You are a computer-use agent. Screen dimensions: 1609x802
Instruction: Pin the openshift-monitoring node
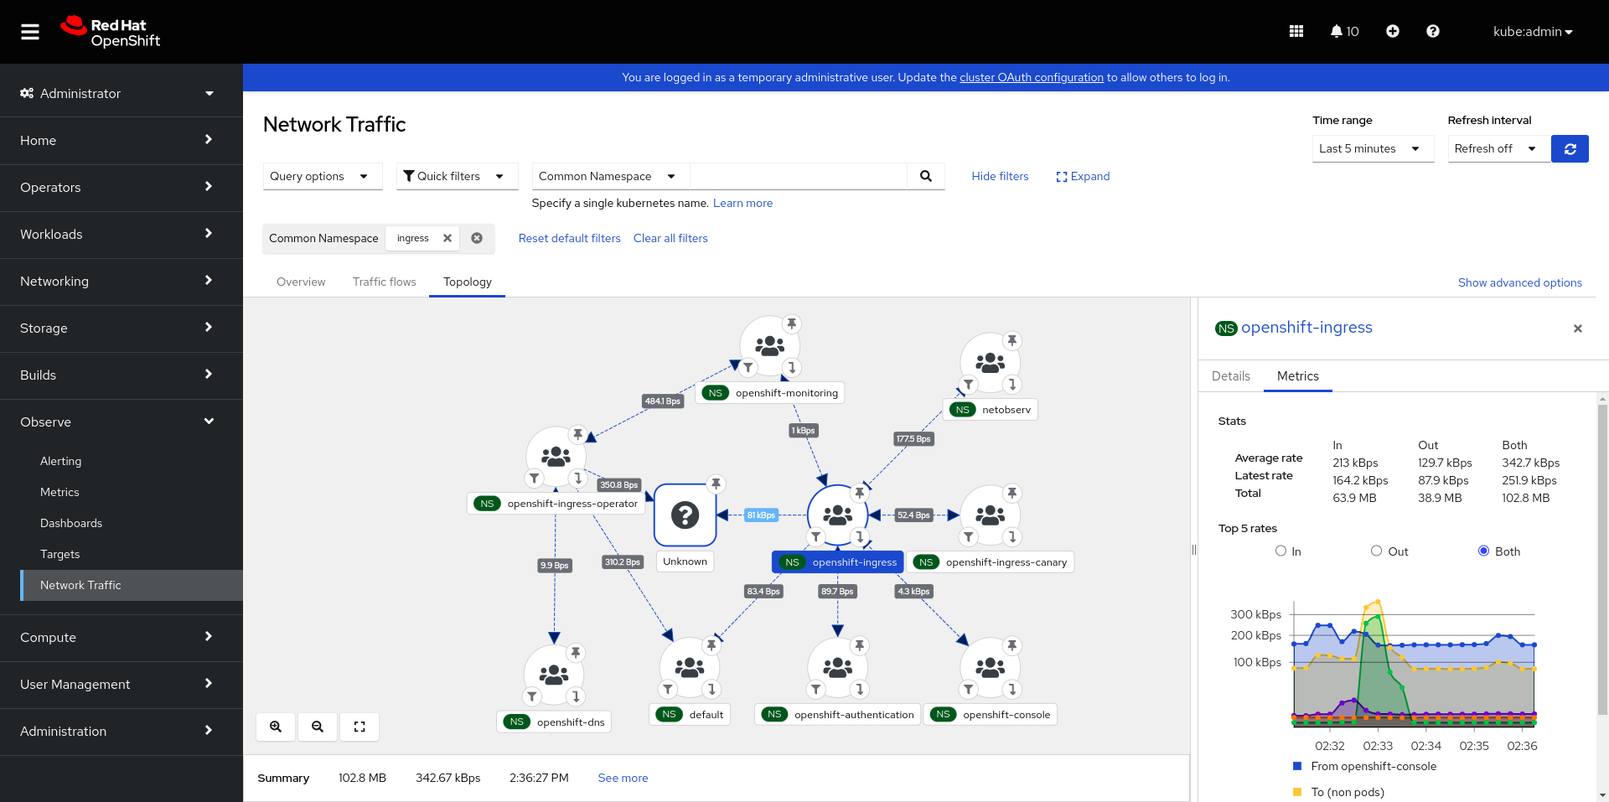[791, 323]
